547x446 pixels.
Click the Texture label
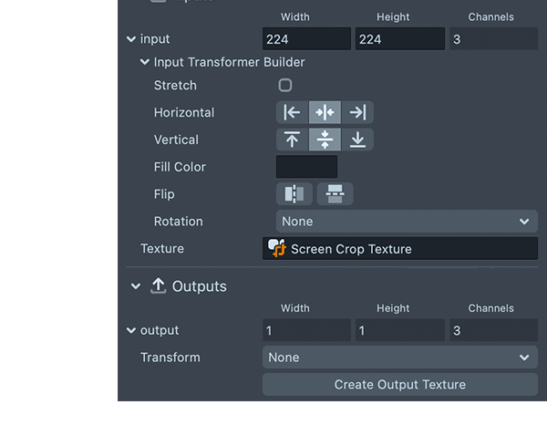(162, 248)
